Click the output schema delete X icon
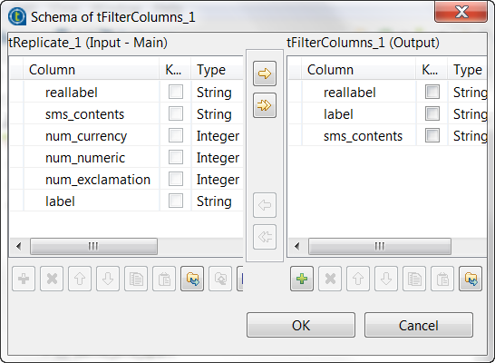Viewport: 495px width, 363px height. pyautogui.click(x=330, y=279)
